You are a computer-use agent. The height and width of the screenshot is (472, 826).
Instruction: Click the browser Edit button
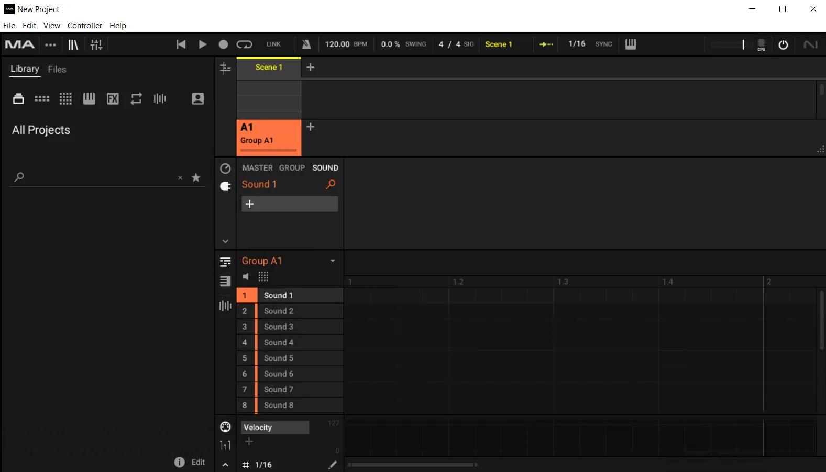(x=198, y=462)
